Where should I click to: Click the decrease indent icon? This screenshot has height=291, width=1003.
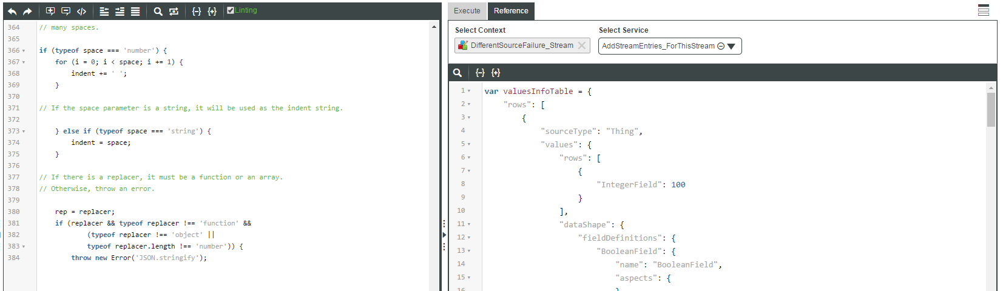(104, 11)
